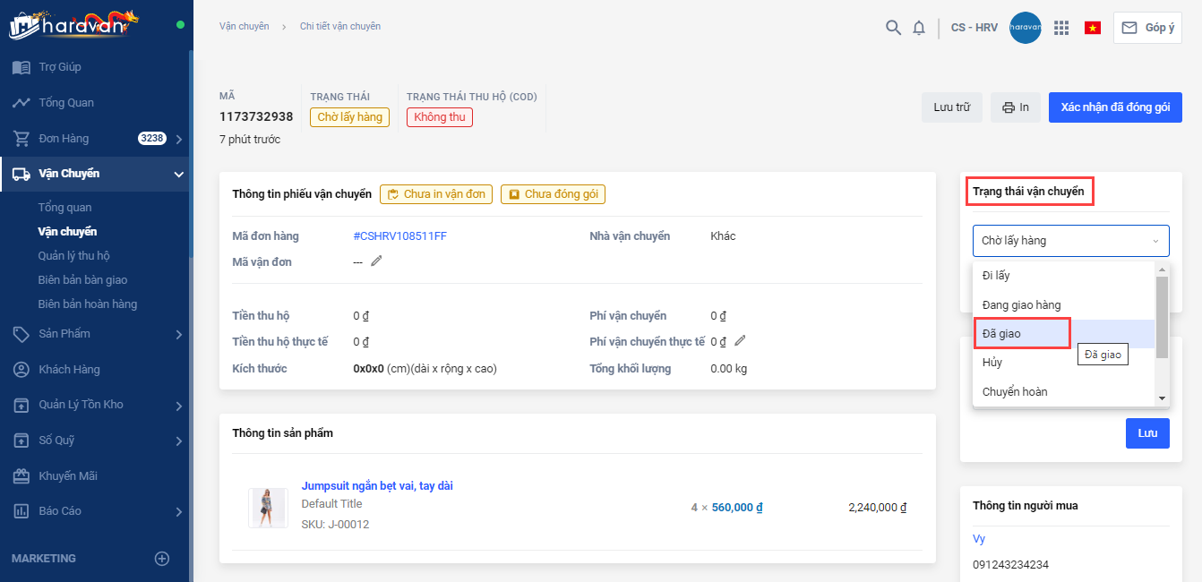Edit Mã vận đơn pencil icon
This screenshot has width=1202, height=582.
pos(377,261)
